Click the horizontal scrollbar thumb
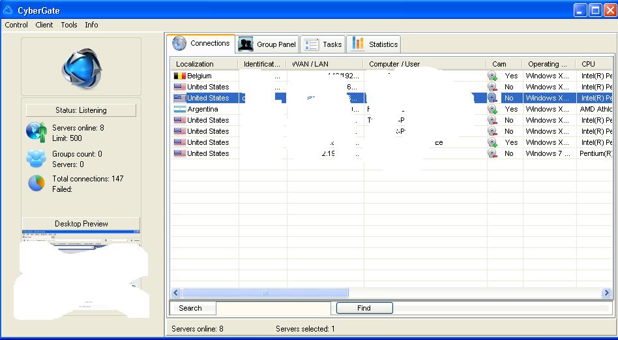Image resolution: width=618 pixels, height=340 pixels. [x=265, y=292]
